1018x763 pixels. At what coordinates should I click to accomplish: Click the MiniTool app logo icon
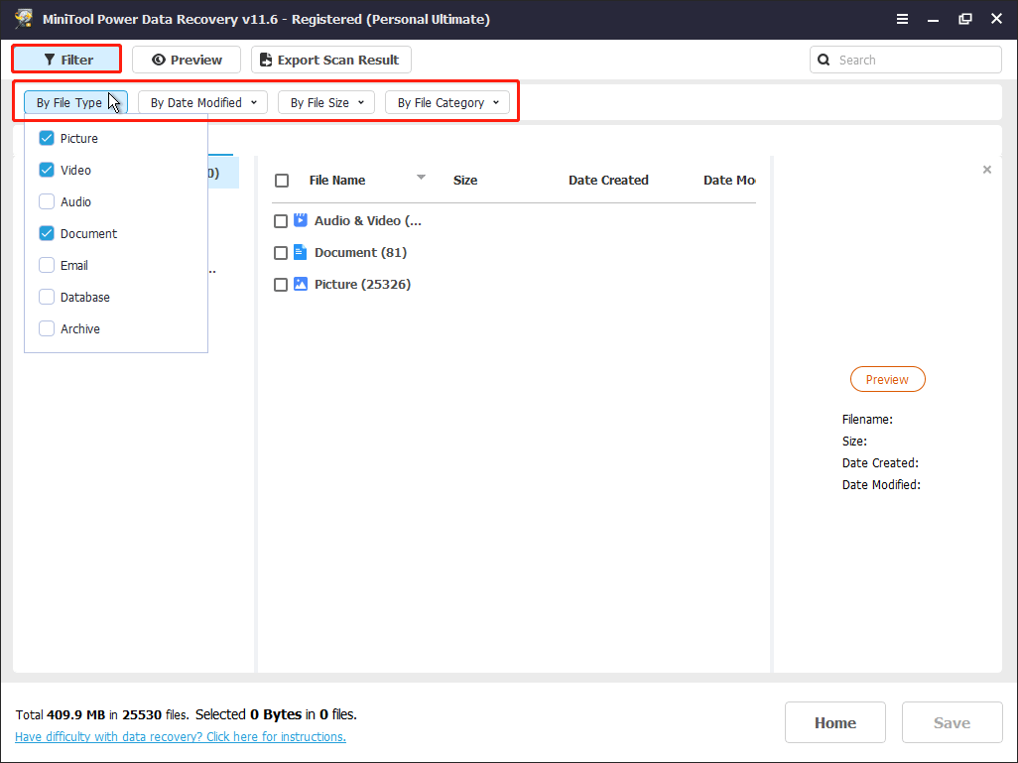tap(24, 18)
